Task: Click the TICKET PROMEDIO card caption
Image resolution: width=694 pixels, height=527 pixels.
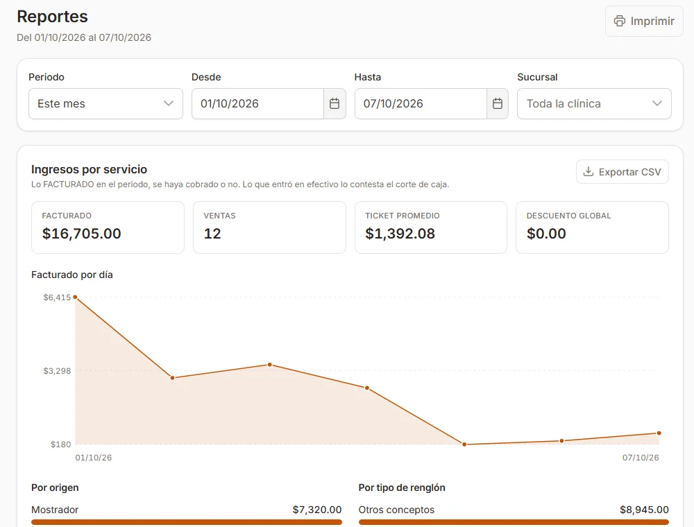Action: pos(403,216)
